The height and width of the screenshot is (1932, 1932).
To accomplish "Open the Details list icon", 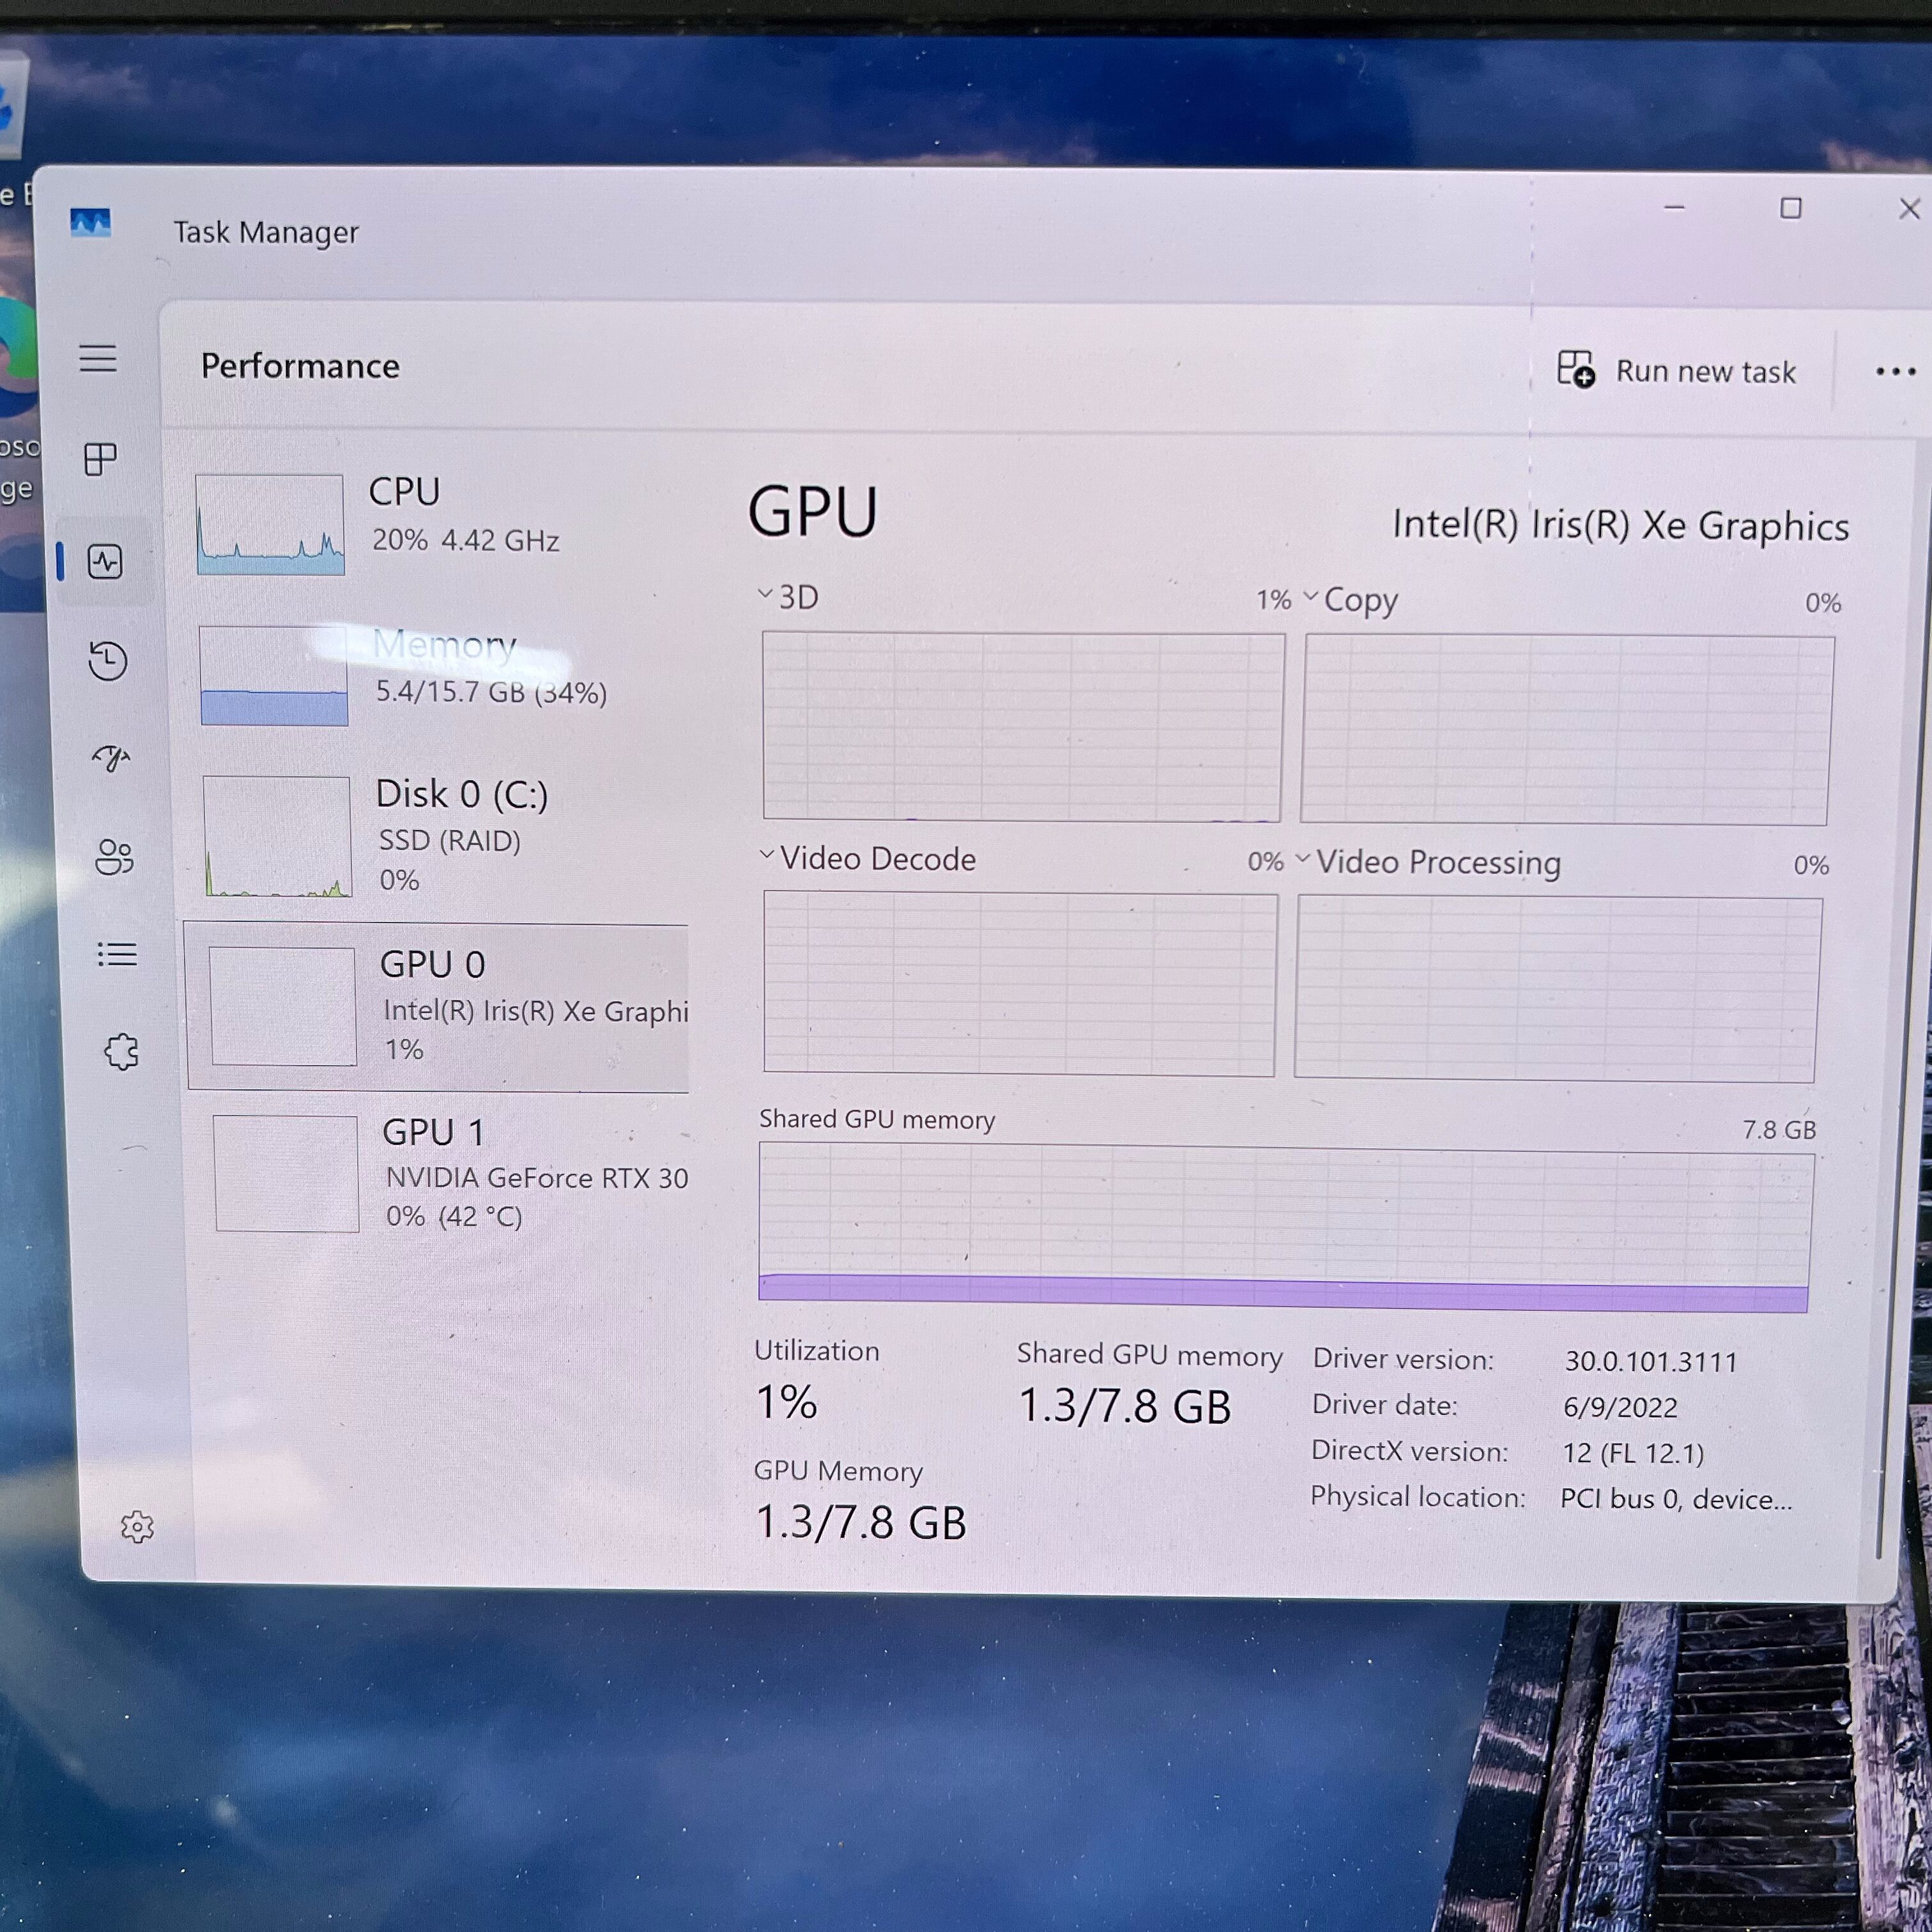I will click(x=117, y=954).
